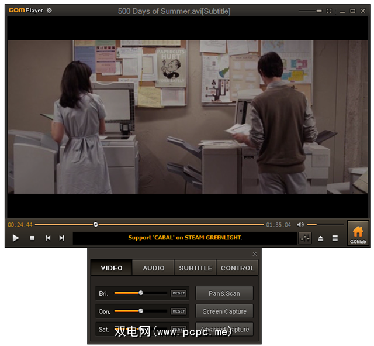This screenshot has height=346, width=374.
Task: Close the control panel
Action: pyautogui.click(x=255, y=253)
